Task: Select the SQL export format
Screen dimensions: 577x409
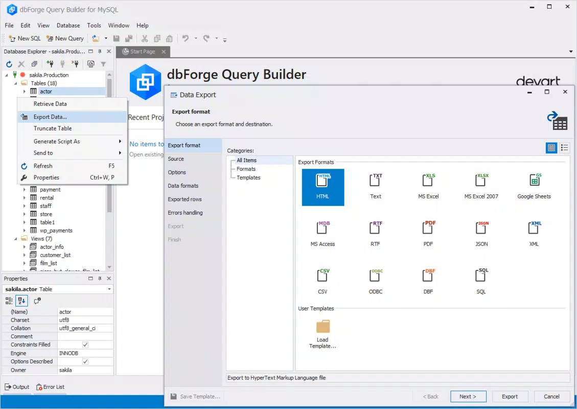Action: coord(481,282)
